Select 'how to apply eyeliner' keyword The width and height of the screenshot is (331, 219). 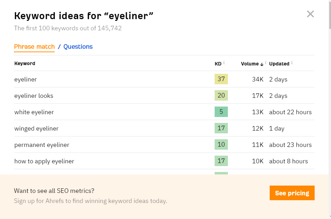[x=44, y=161]
